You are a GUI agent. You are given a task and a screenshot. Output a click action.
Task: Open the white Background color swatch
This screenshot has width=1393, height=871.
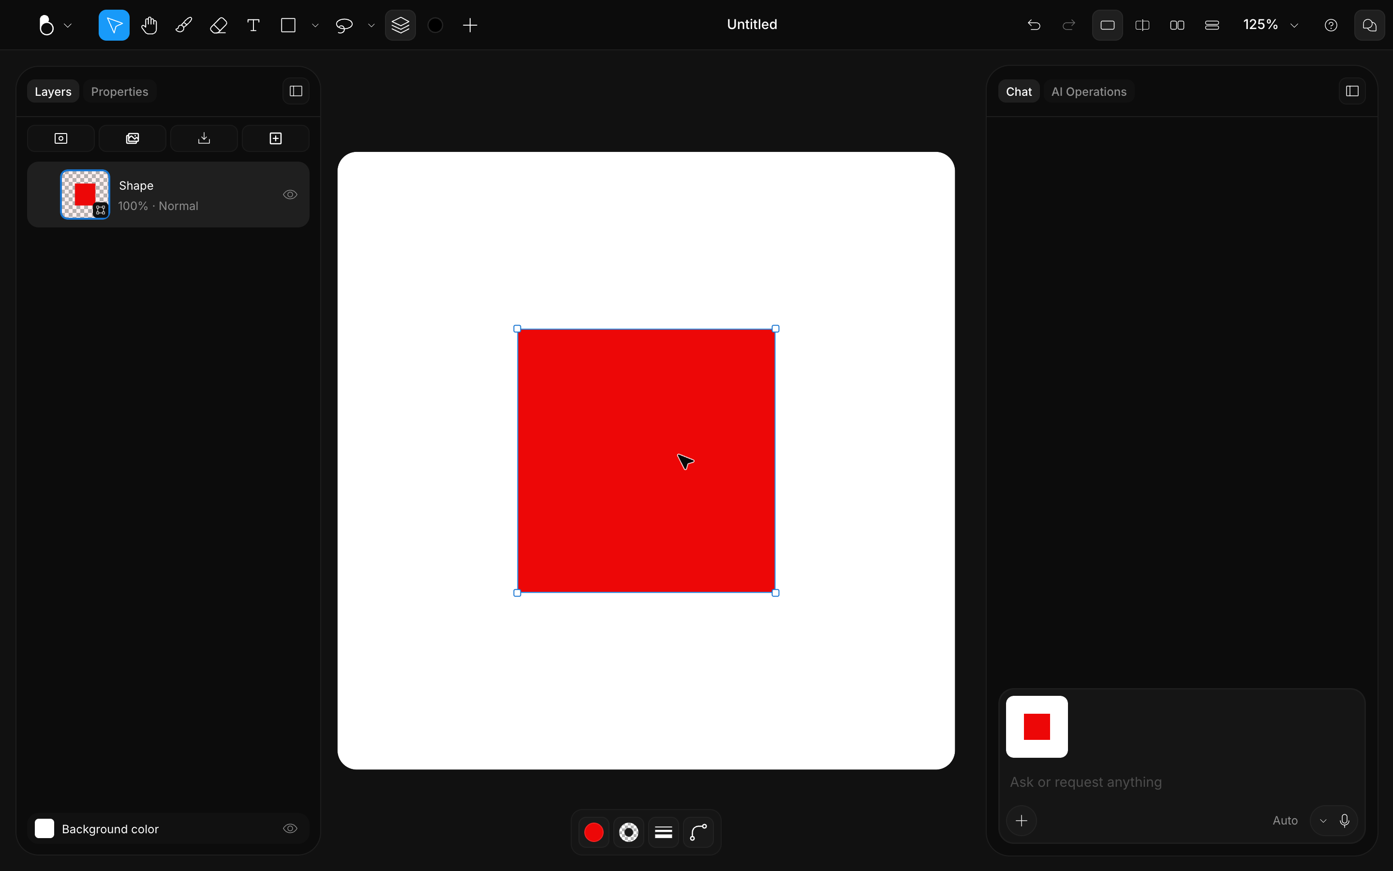pos(44,828)
